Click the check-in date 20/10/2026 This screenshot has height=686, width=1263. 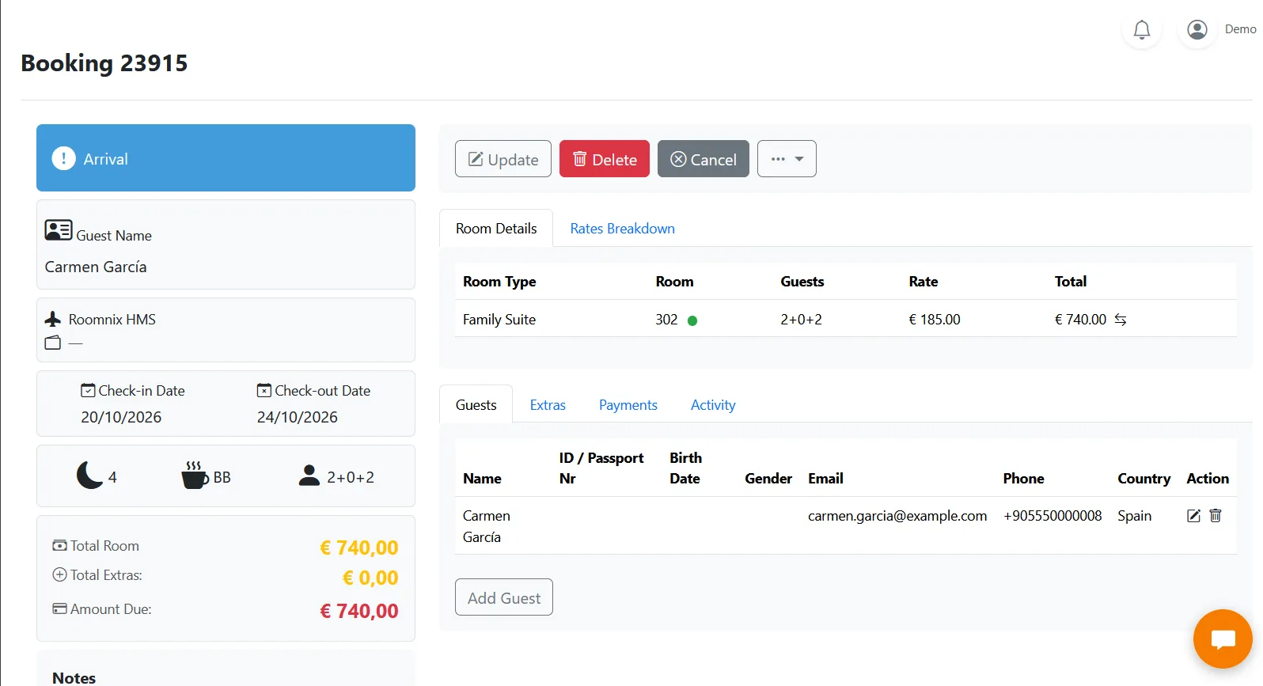[x=121, y=417]
